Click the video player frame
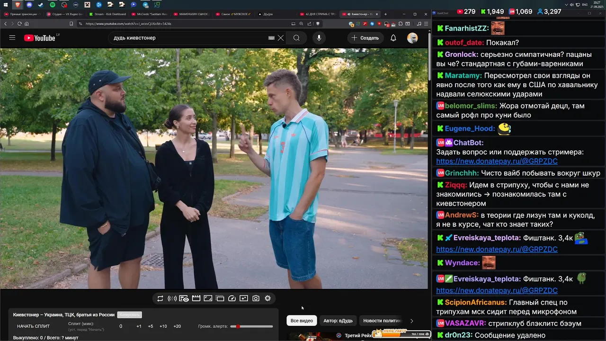This screenshot has width=606, height=341. [214, 168]
